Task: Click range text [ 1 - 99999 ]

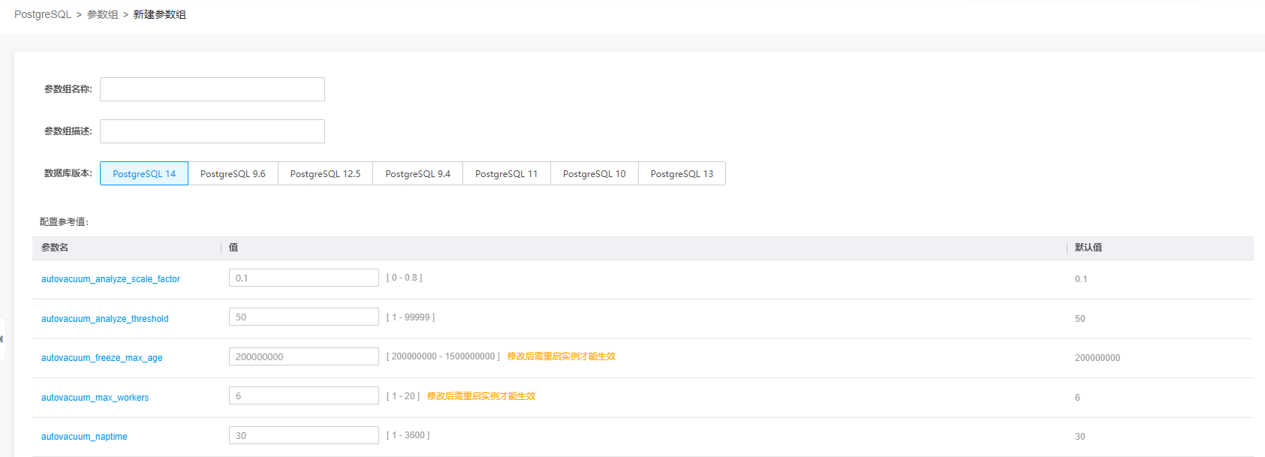Action: pyautogui.click(x=411, y=317)
